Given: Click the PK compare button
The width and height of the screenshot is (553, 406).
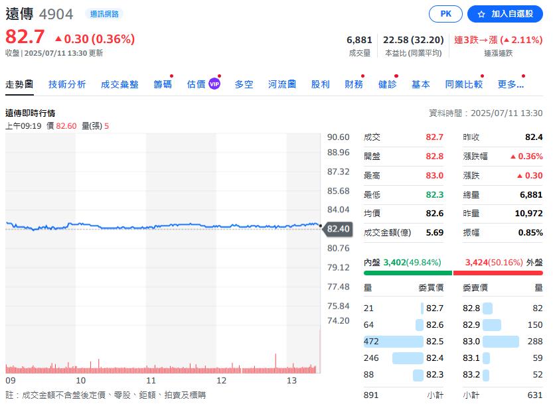Looking at the screenshot, I should pos(445,14).
